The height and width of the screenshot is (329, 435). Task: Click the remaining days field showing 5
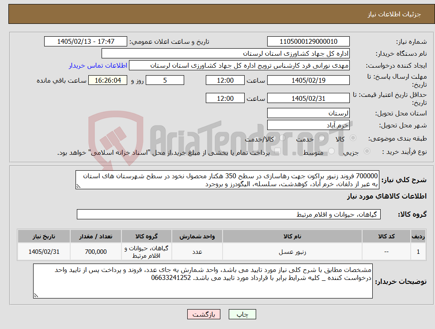[x=165, y=80]
